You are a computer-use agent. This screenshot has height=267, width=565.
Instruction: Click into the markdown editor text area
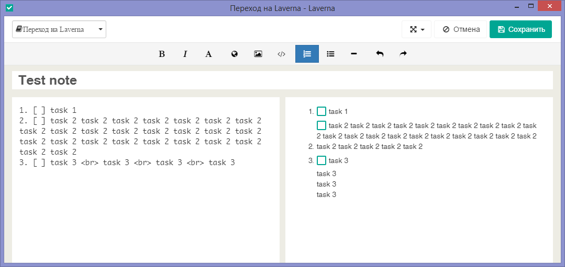(x=146, y=209)
